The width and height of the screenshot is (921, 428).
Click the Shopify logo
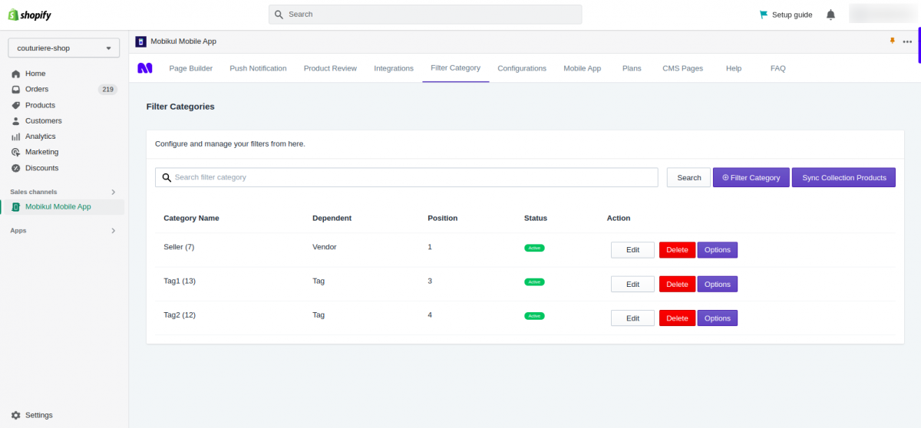coord(30,15)
